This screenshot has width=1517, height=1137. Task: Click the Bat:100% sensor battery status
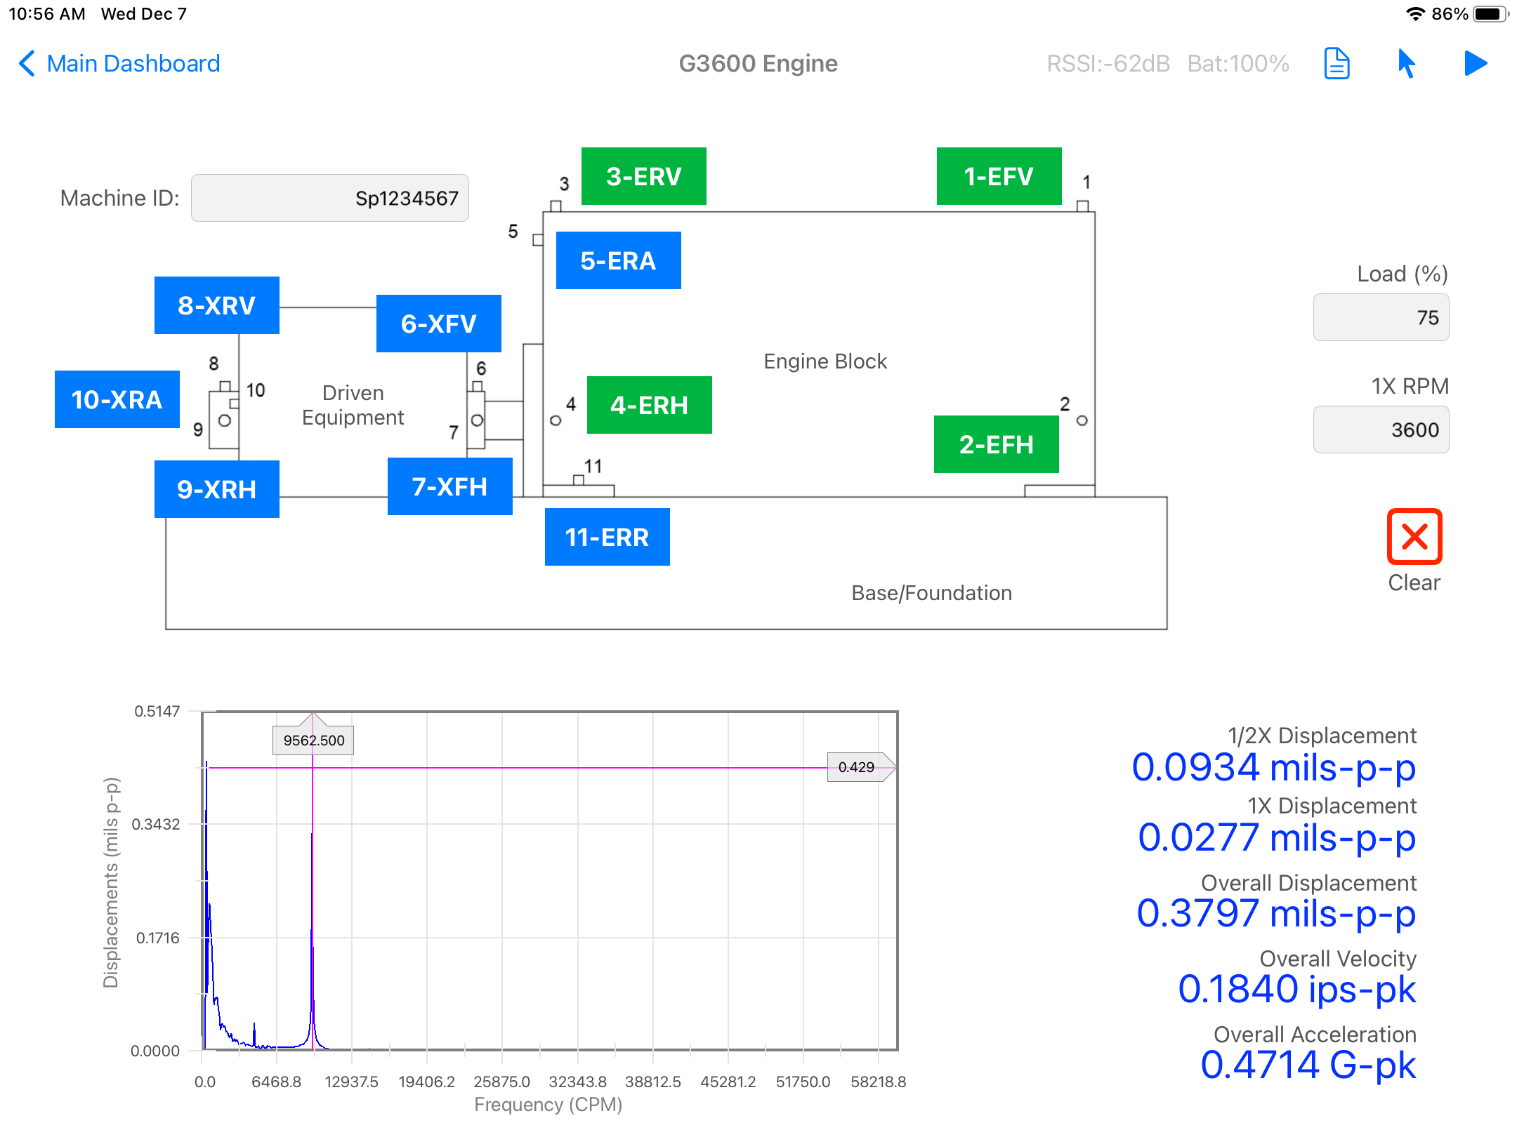coord(1238,64)
